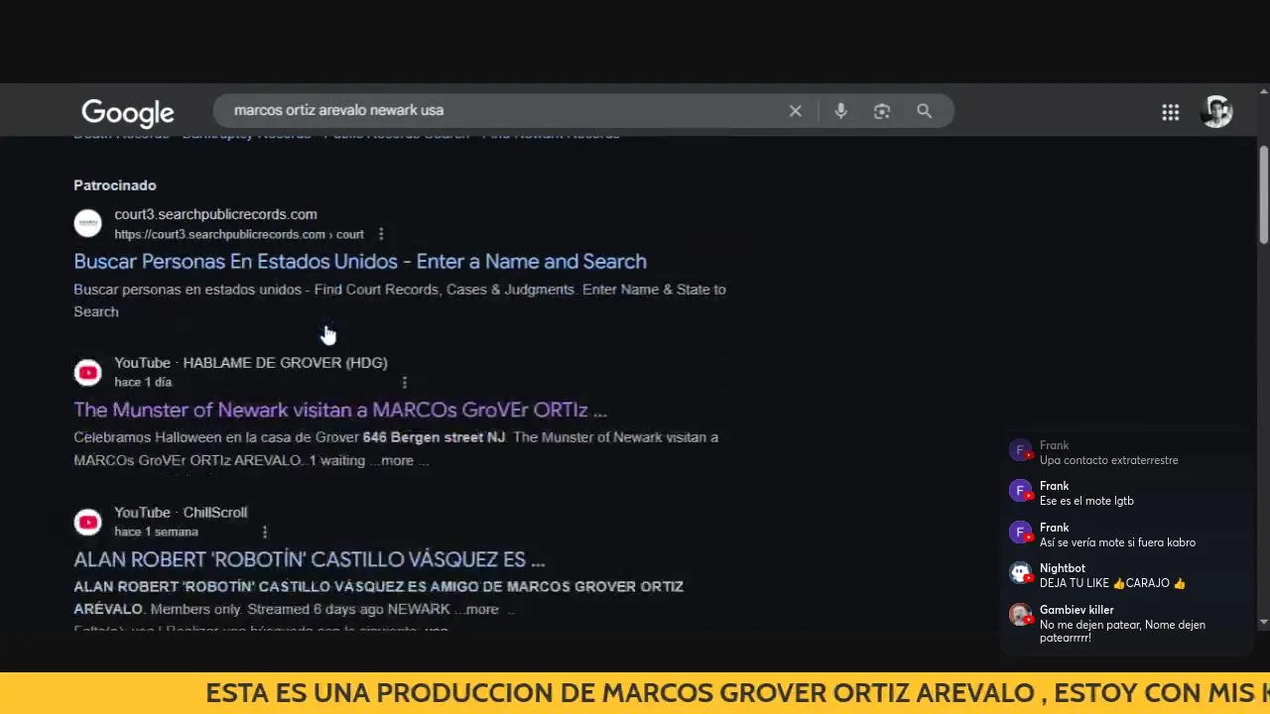Click Gambiev killer's chat message
Screen dimensions: 1270x714
(x=1122, y=631)
